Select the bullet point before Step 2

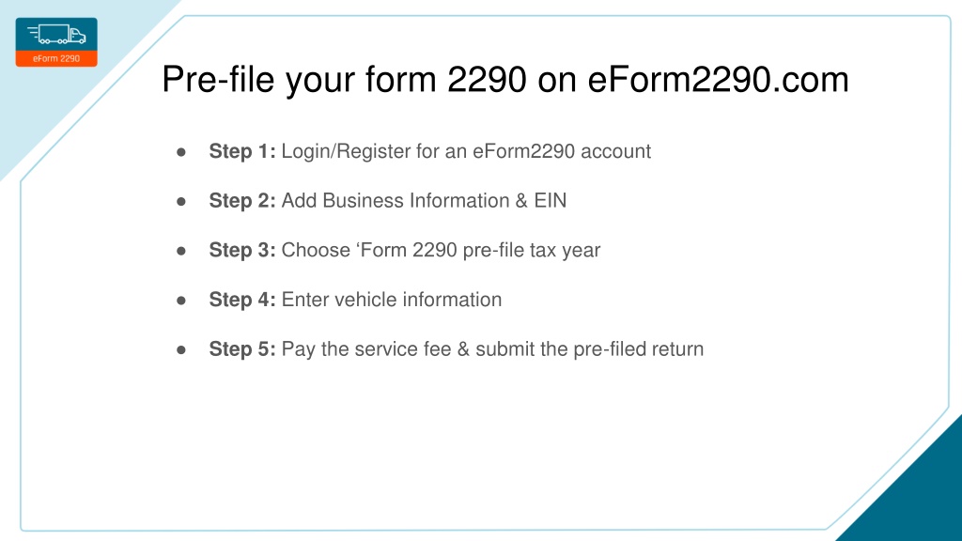click(181, 201)
